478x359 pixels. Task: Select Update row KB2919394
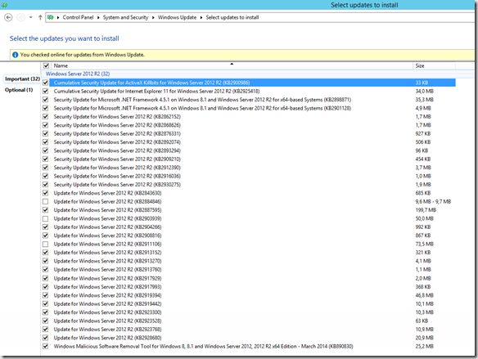(249, 295)
